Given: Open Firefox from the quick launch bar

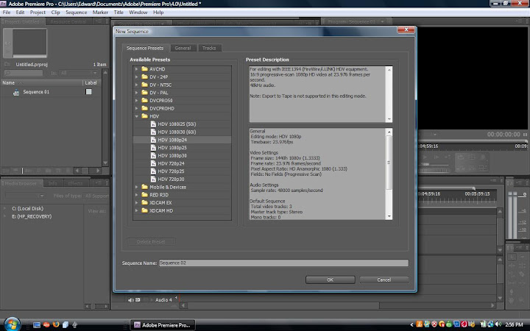Looking at the screenshot, I should click(x=56, y=324).
